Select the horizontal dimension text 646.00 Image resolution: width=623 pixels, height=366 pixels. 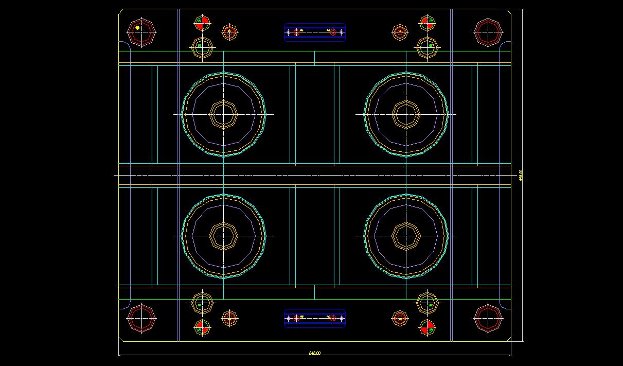pos(314,353)
